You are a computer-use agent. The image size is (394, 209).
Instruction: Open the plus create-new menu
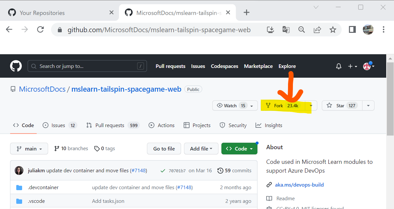pos(352,66)
